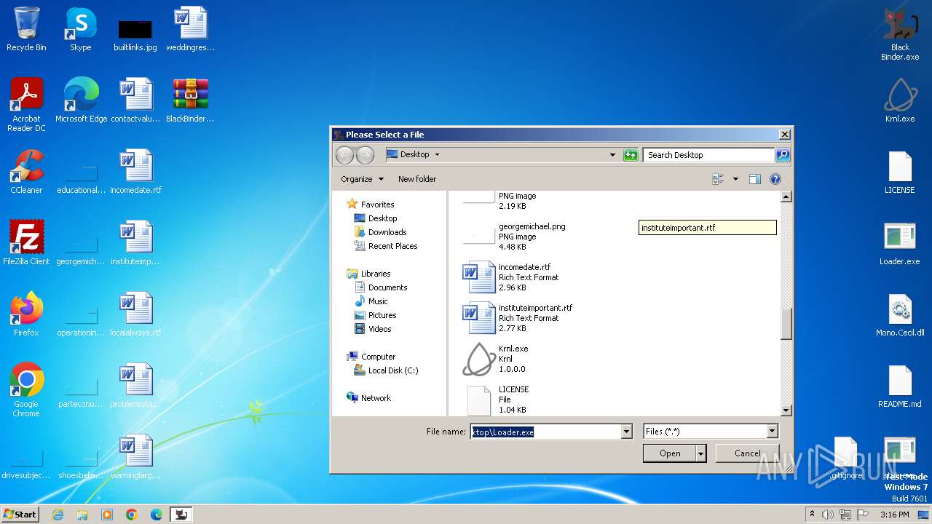This screenshot has height=524, width=932.
Task: Select Mono.Cecil.dll on the desktop
Action: point(900,314)
